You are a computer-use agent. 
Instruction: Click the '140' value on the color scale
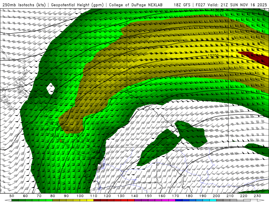[134, 196]
